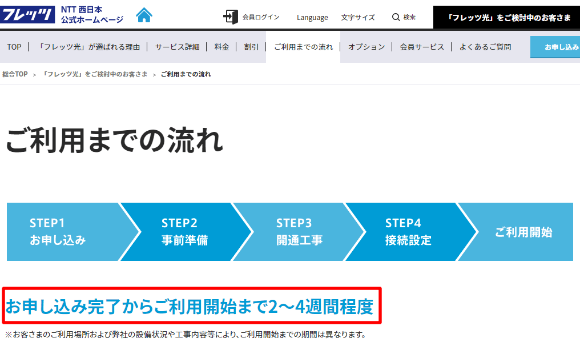Screen dimensions: 580x350
Task: Select ご利用までの流れ navigation tab
Action: click(x=303, y=47)
